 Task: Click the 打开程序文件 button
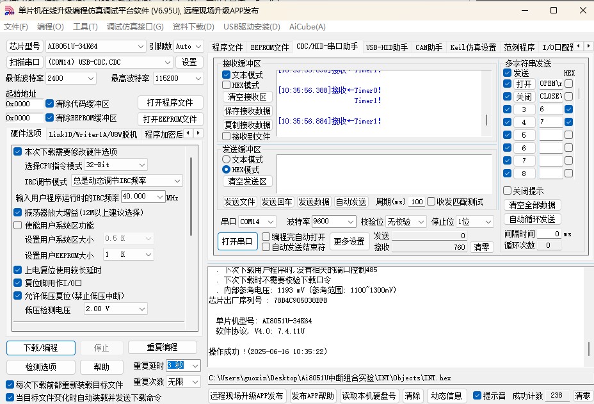tap(170, 102)
